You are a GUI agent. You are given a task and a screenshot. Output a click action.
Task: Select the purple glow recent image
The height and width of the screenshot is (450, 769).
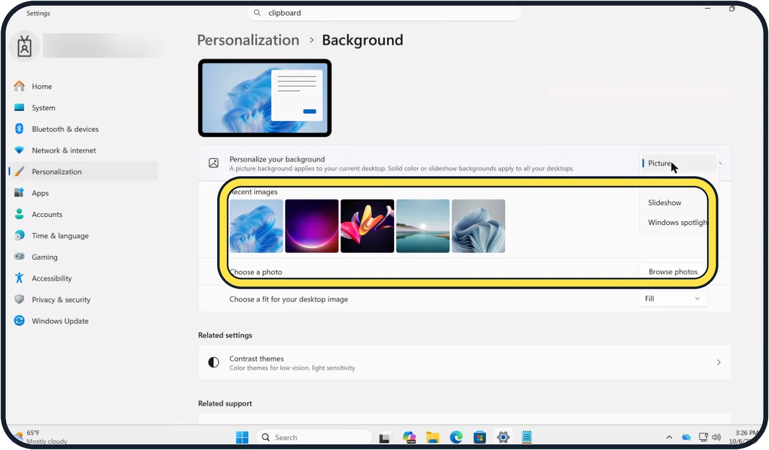[312, 226]
